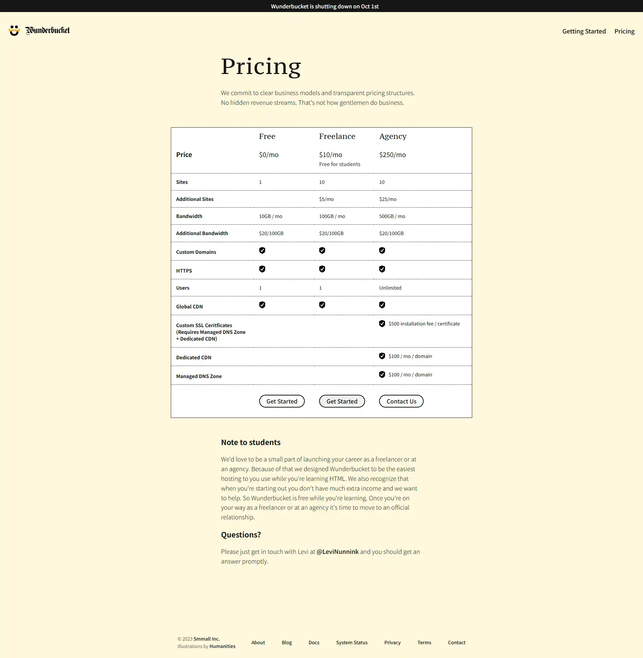Image resolution: width=643 pixels, height=658 pixels.
Task: Click Dedicated CDN checkmark shield icon
Action: [x=382, y=356]
